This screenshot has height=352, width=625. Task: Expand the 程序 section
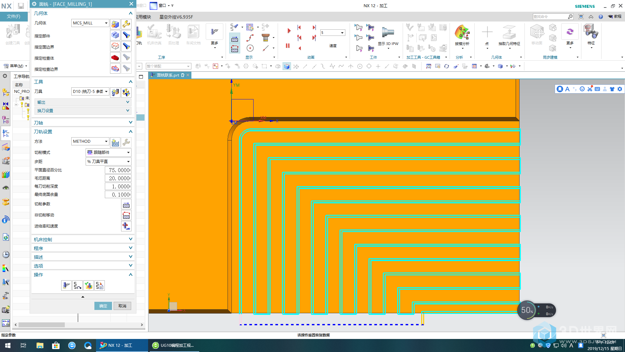[83, 248]
